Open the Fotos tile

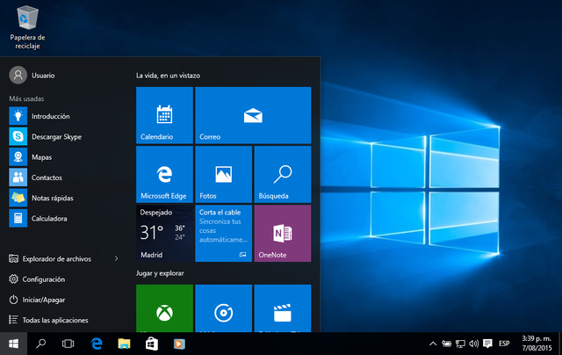224,174
